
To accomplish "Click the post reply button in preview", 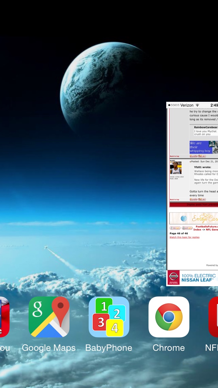I will coord(187,228).
